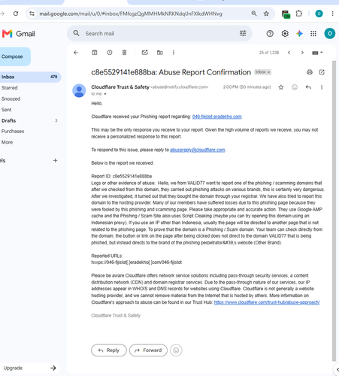Click the reply arrow icon in the message header
This screenshot has height=376, width=339.
pos(308,87)
